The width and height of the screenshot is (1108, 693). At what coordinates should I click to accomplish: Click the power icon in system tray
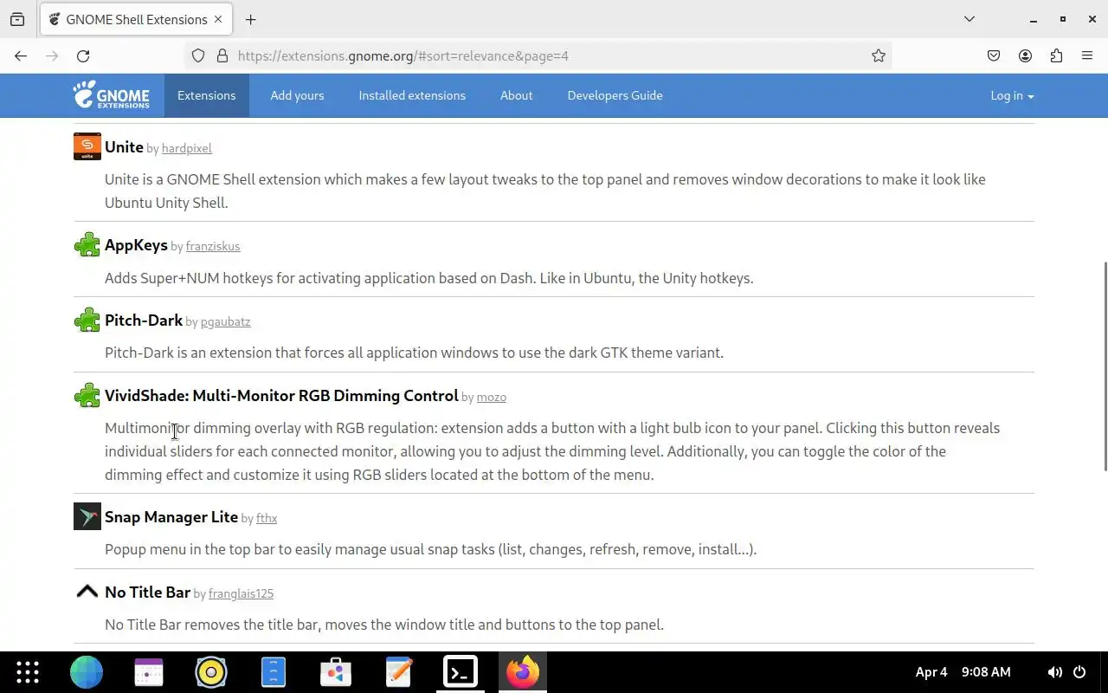click(1079, 672)
